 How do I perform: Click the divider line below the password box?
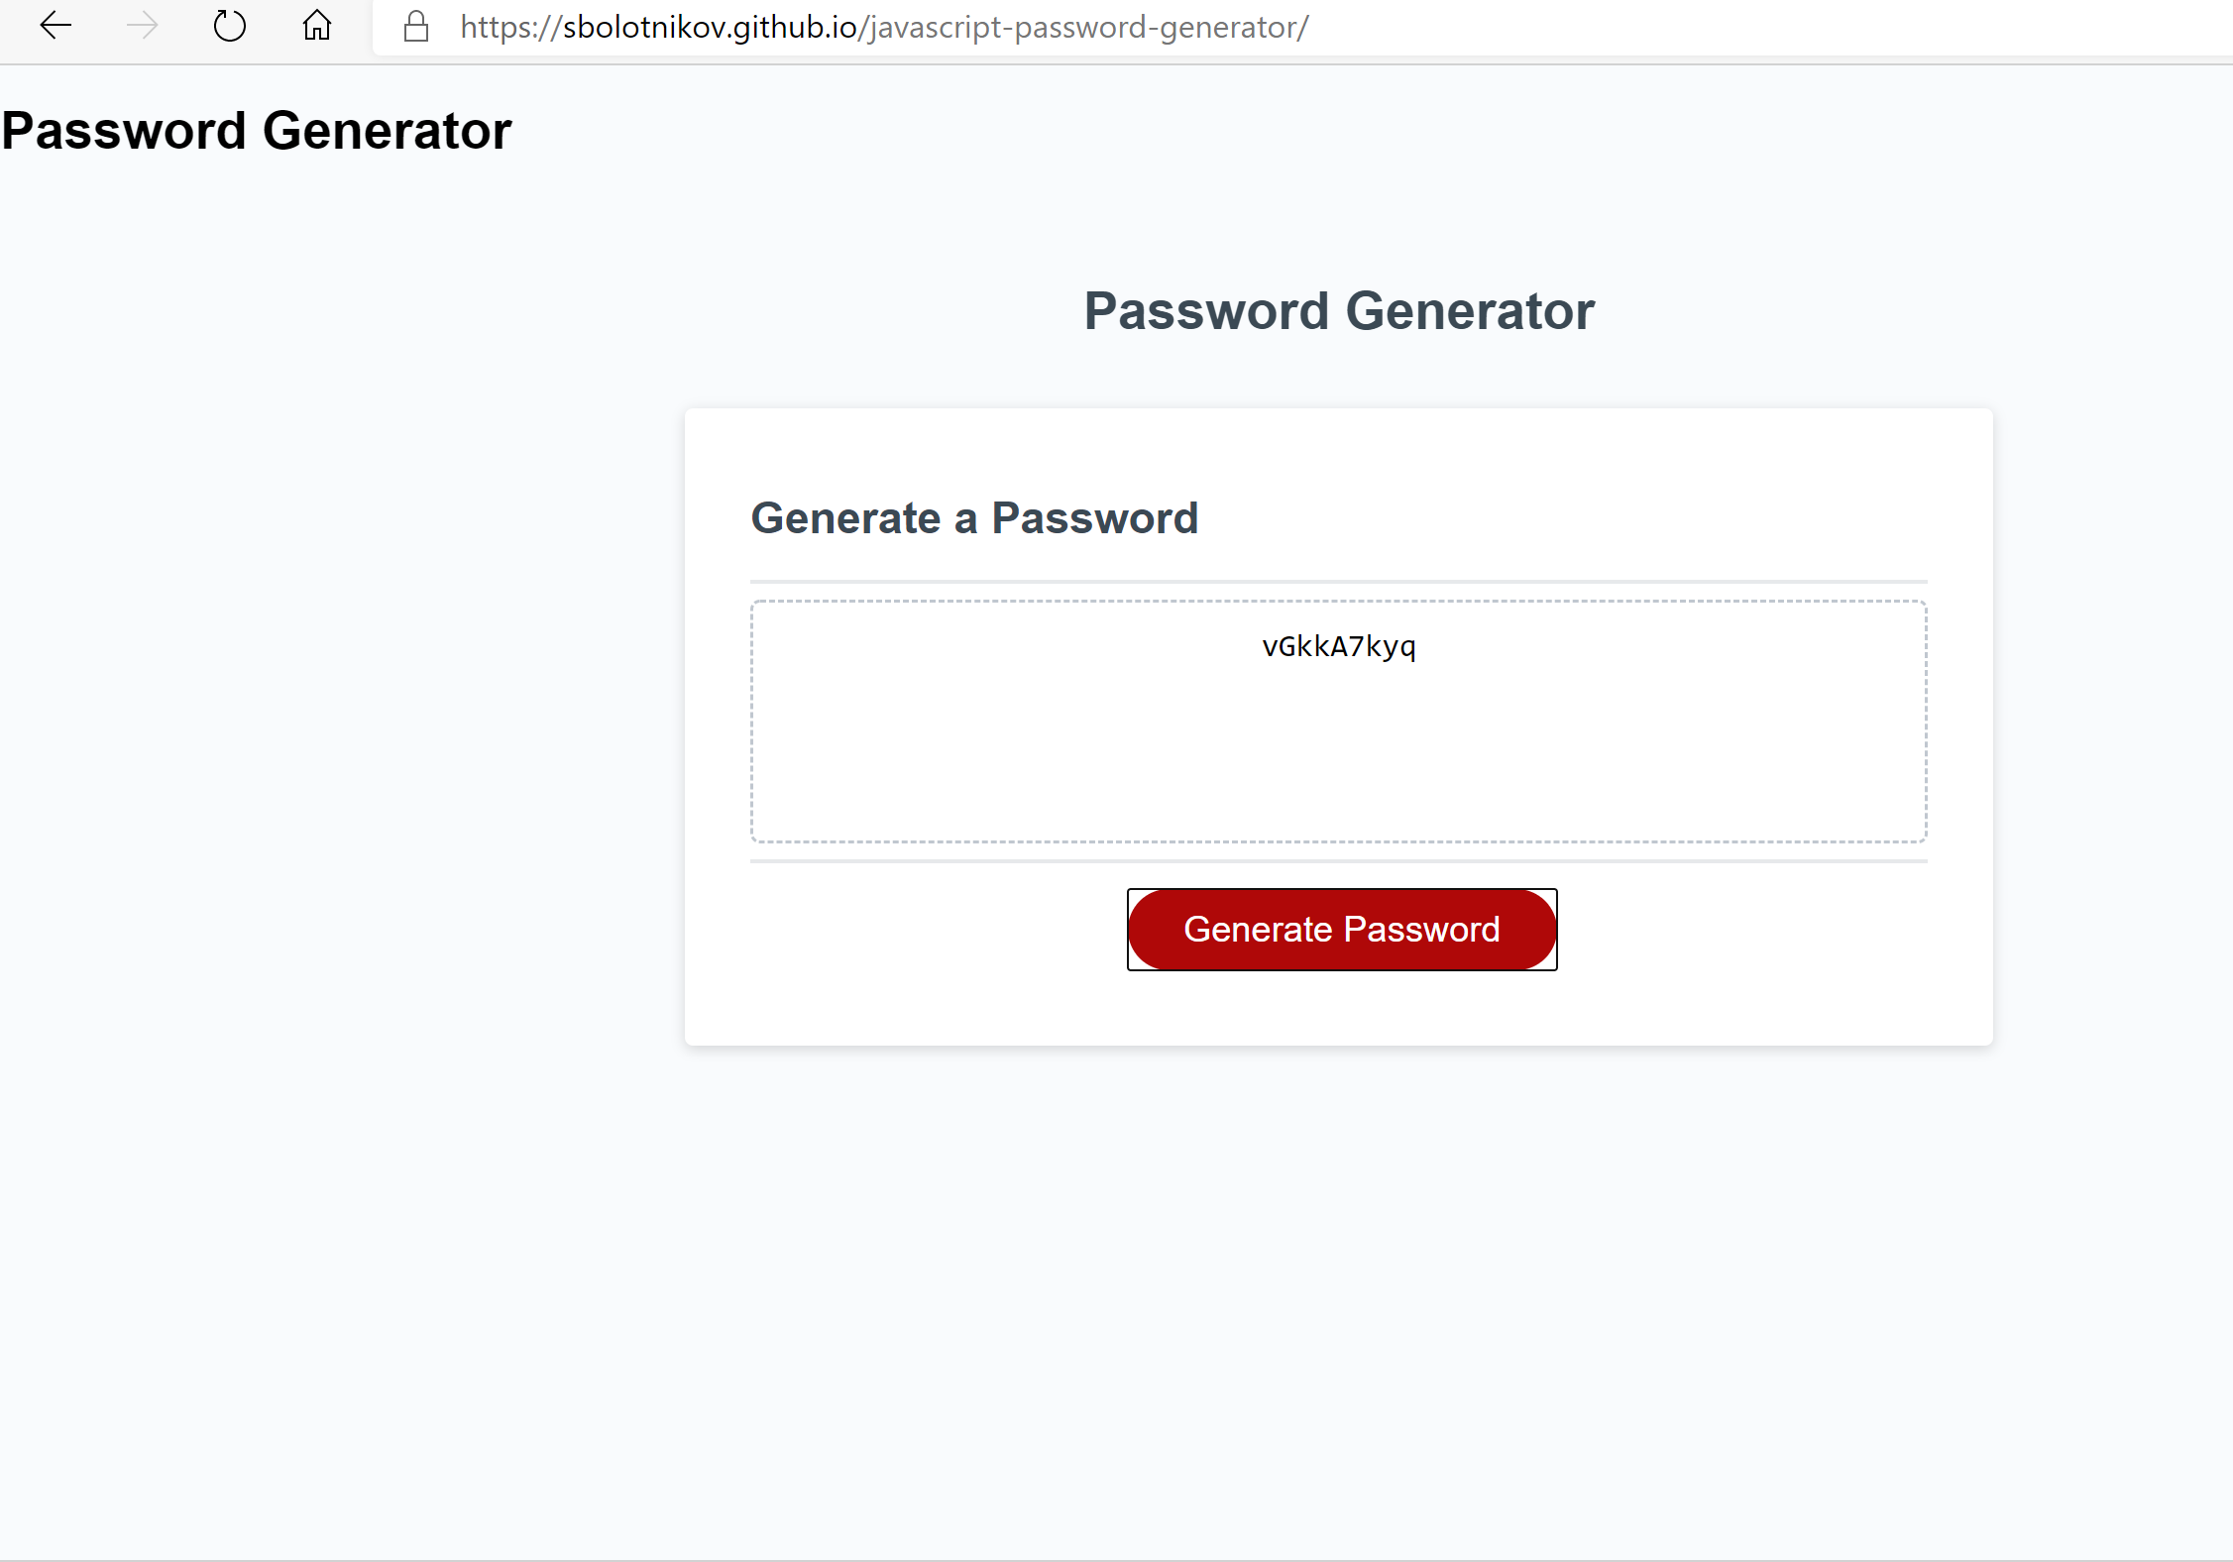coord(1339,861)
